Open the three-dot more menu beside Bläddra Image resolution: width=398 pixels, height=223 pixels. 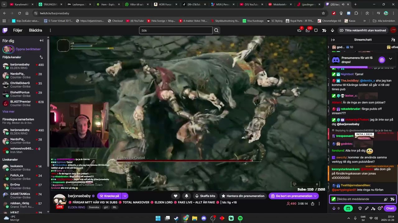(x=50, y=30)
